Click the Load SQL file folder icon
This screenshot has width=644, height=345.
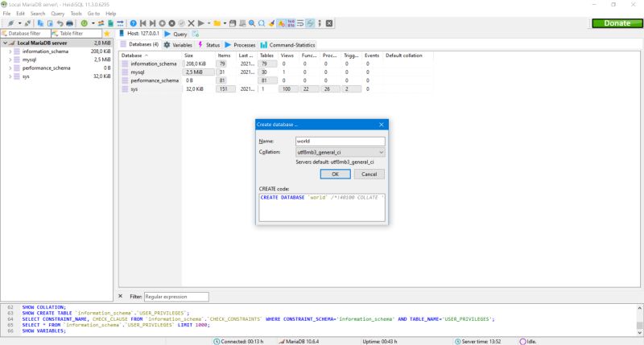point(217,23)
